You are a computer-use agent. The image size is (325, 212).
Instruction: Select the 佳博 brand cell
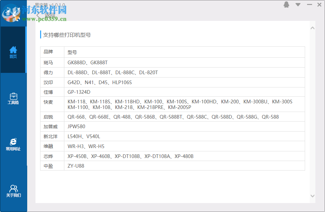tap(52, 92)
